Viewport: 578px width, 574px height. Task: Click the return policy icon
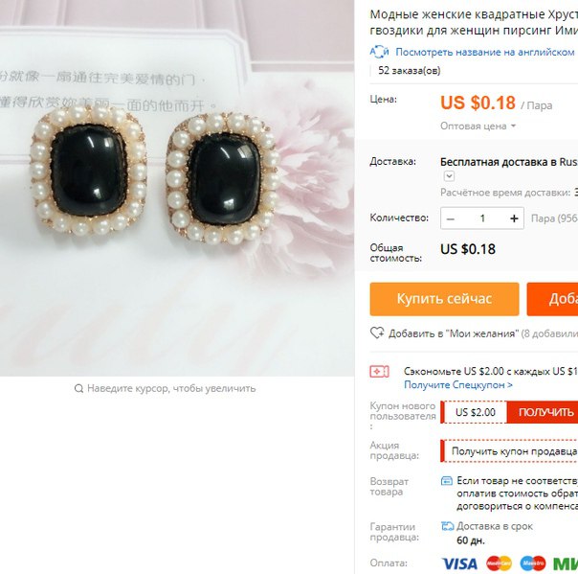tap(447, 481)
